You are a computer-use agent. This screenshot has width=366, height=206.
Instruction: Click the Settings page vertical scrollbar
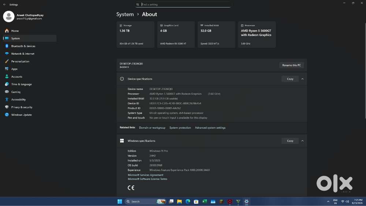coord(365,71)
